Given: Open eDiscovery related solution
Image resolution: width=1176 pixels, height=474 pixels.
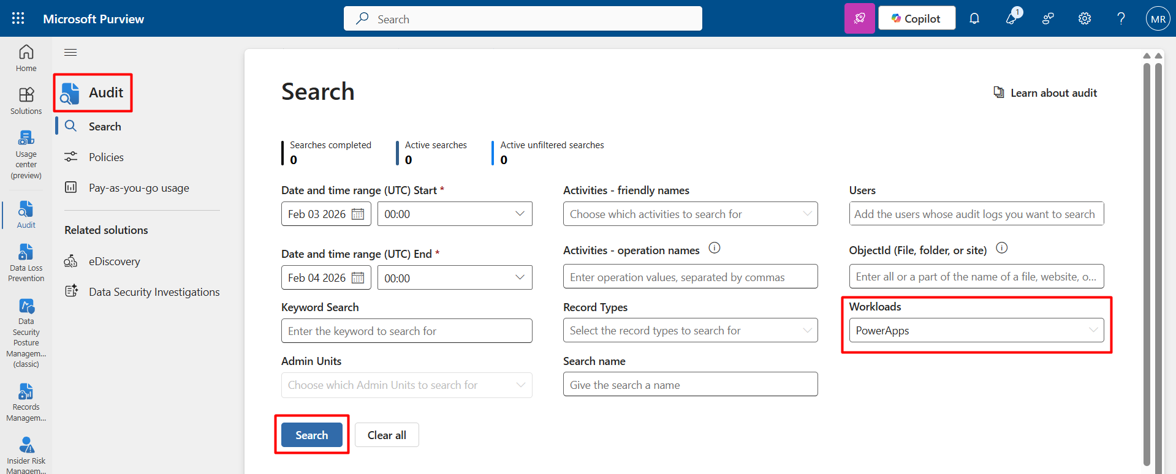Looking at the screenshot, I should coord(114,261).
